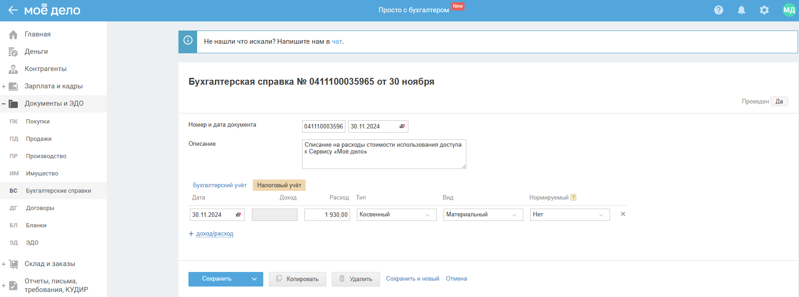Go to Контрагенты in sidebar
Image resolution: width=799 pixels, height=297 pixels.
(46, 69)
